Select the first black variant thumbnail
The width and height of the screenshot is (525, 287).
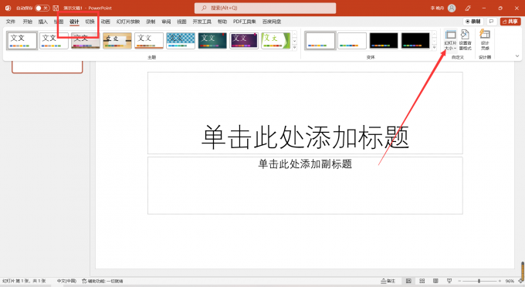[384, 40]
